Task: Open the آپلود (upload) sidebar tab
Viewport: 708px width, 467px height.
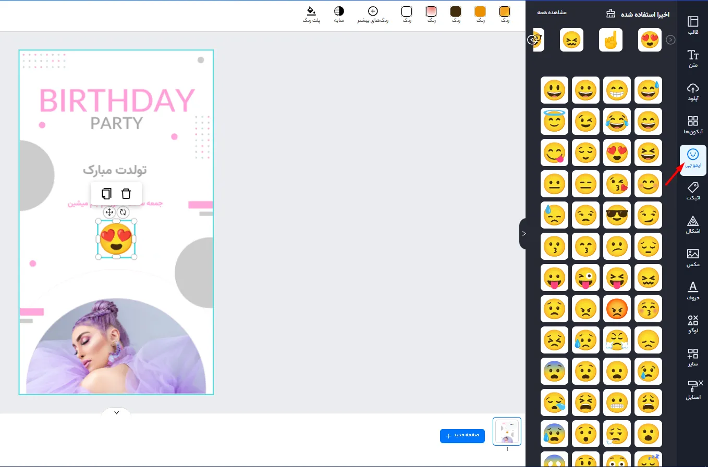Action: (693, 92)
